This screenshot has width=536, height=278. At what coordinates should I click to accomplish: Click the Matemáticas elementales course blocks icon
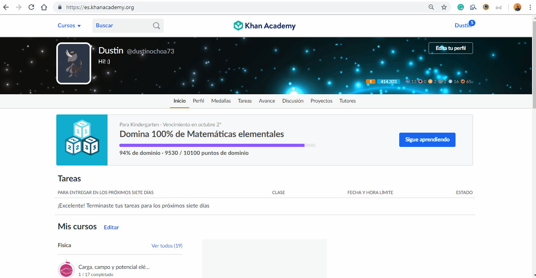(82, 140)
